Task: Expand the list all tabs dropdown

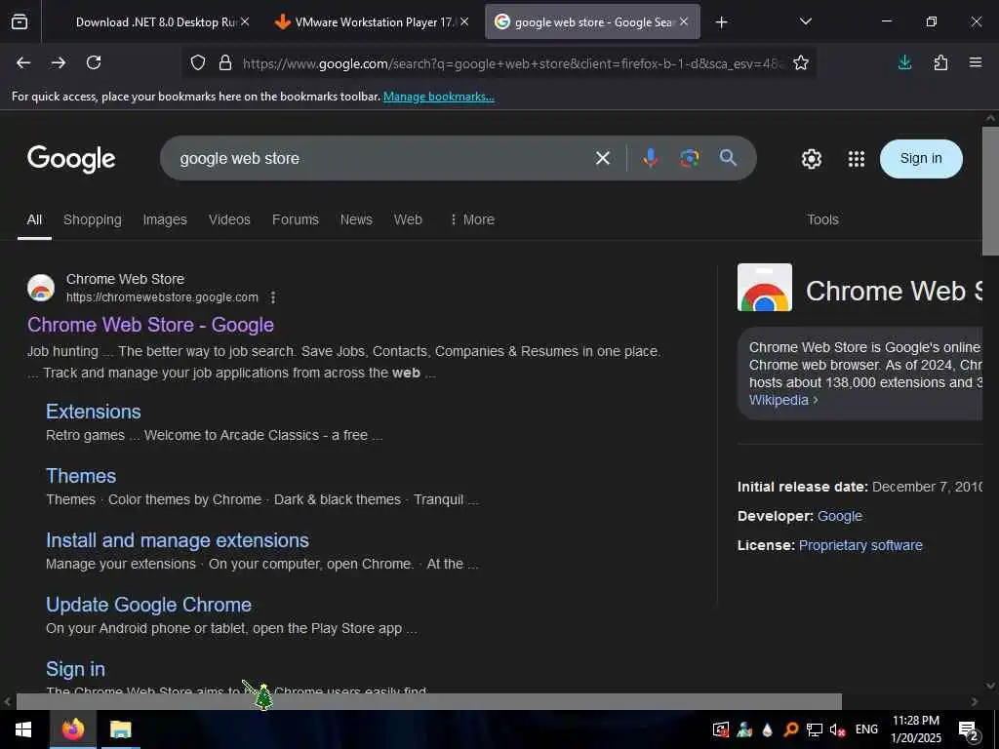Action: (805, 21)
